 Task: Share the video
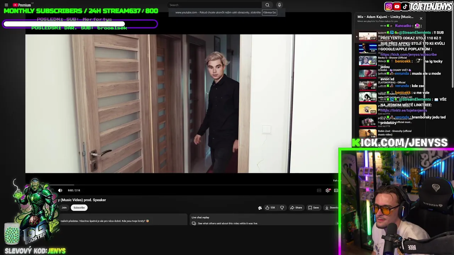[x=296, y=208]
